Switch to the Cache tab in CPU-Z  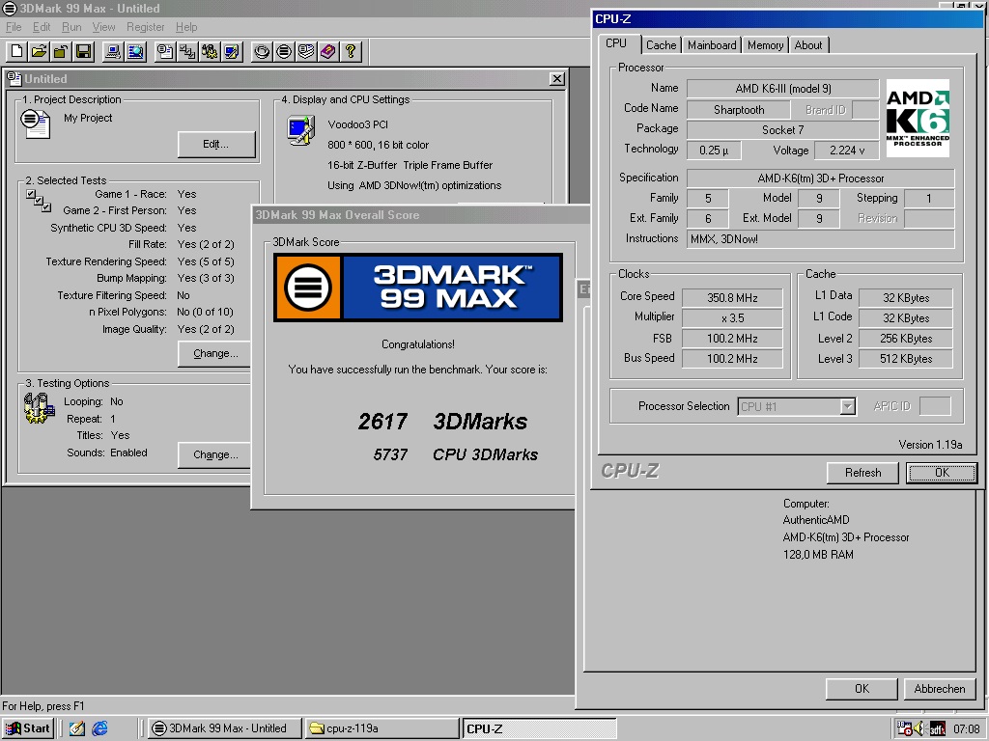click(x=661, y=45)
